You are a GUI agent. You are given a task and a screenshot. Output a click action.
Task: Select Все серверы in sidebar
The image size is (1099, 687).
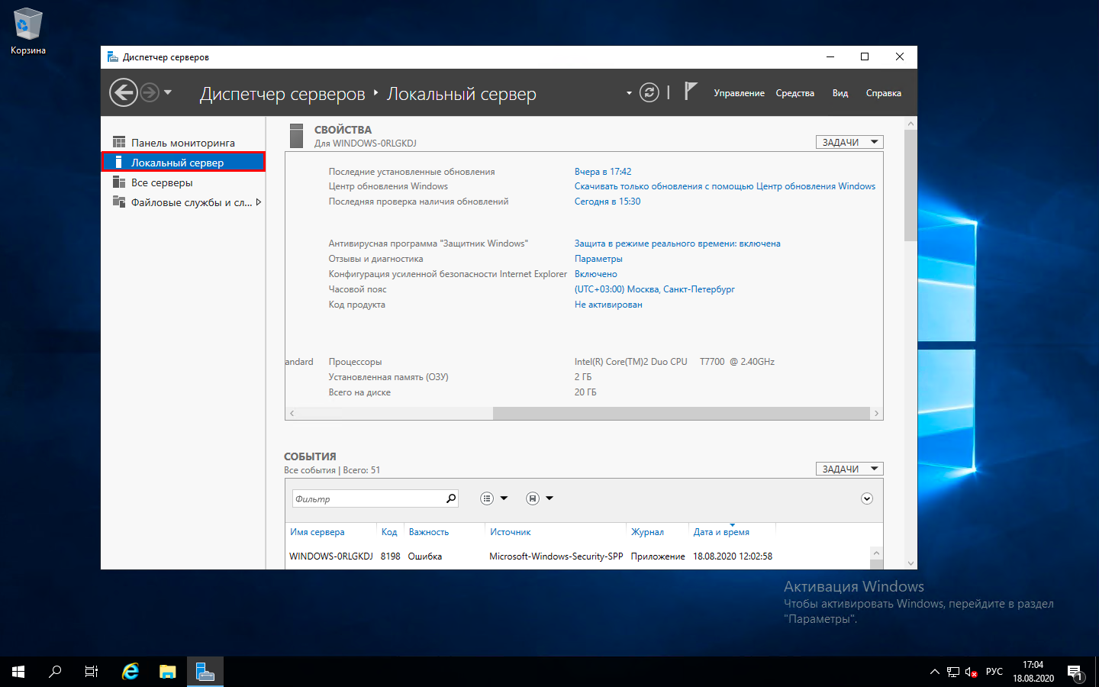[183, 182]
